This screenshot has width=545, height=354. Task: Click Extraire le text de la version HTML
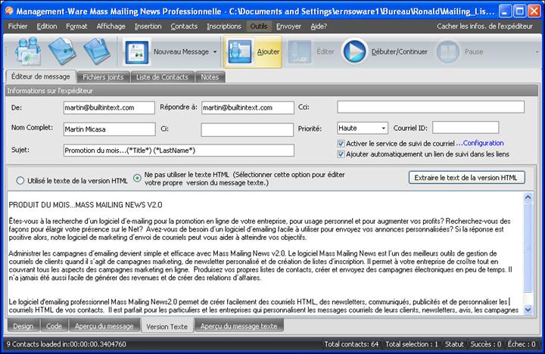[x=466, y=178]
